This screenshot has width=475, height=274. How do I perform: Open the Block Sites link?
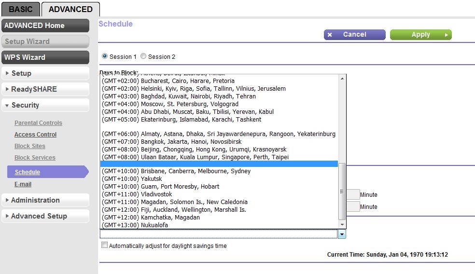click(30, 146)
